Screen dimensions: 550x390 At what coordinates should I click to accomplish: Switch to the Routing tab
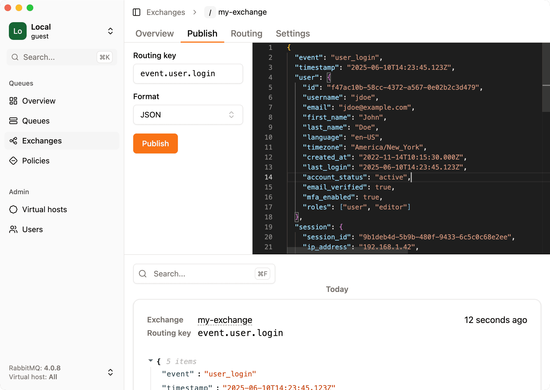coord(246,33)
